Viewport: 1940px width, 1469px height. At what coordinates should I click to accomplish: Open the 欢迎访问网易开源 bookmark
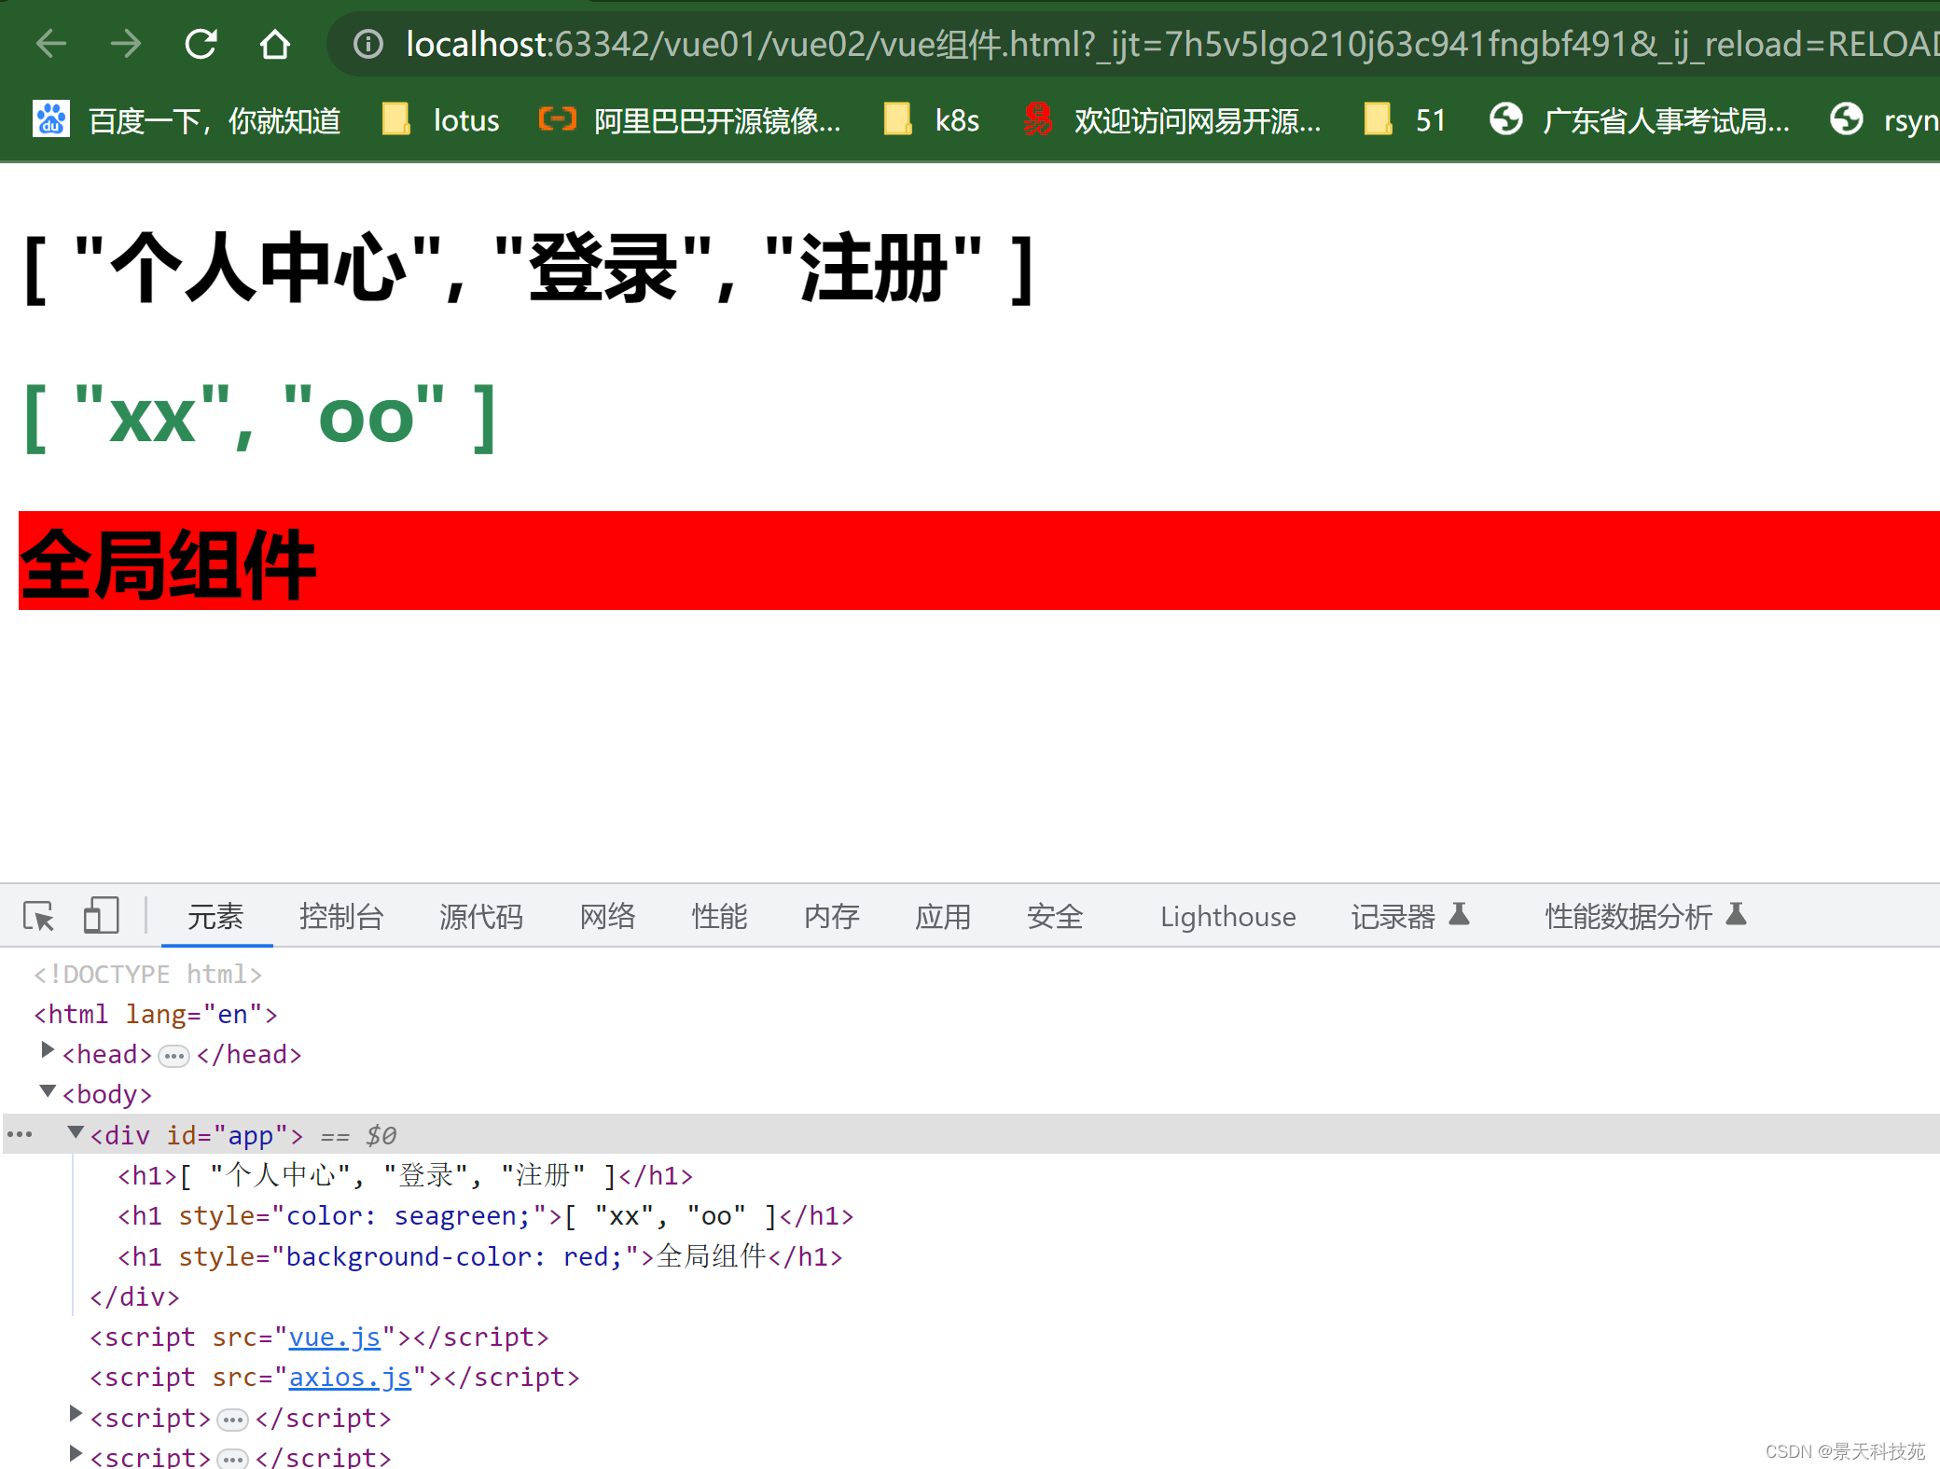[x=1171, y=120]
